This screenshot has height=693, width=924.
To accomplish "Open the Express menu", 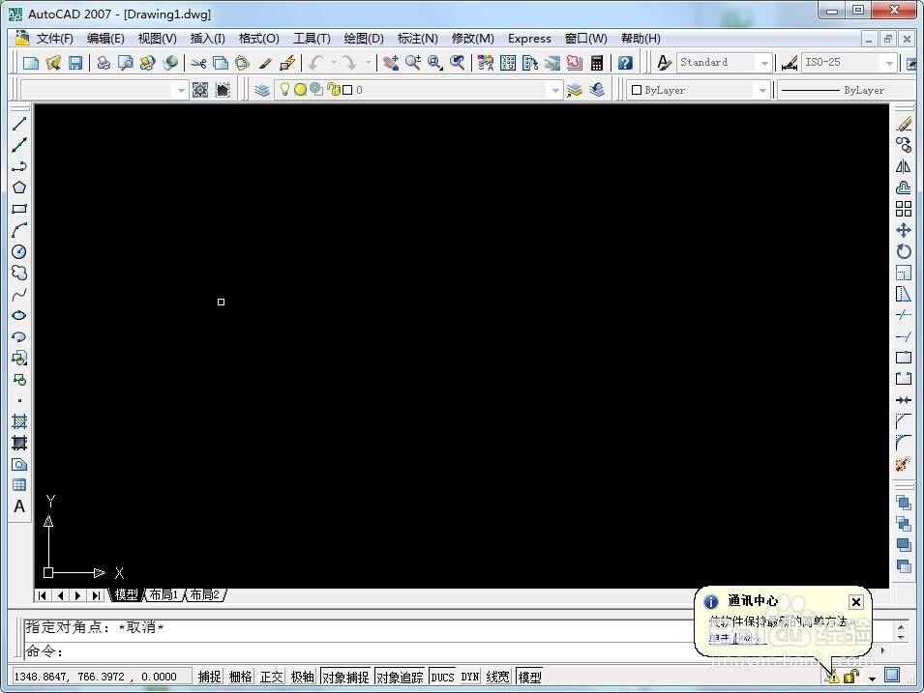I will click(529, 39).
